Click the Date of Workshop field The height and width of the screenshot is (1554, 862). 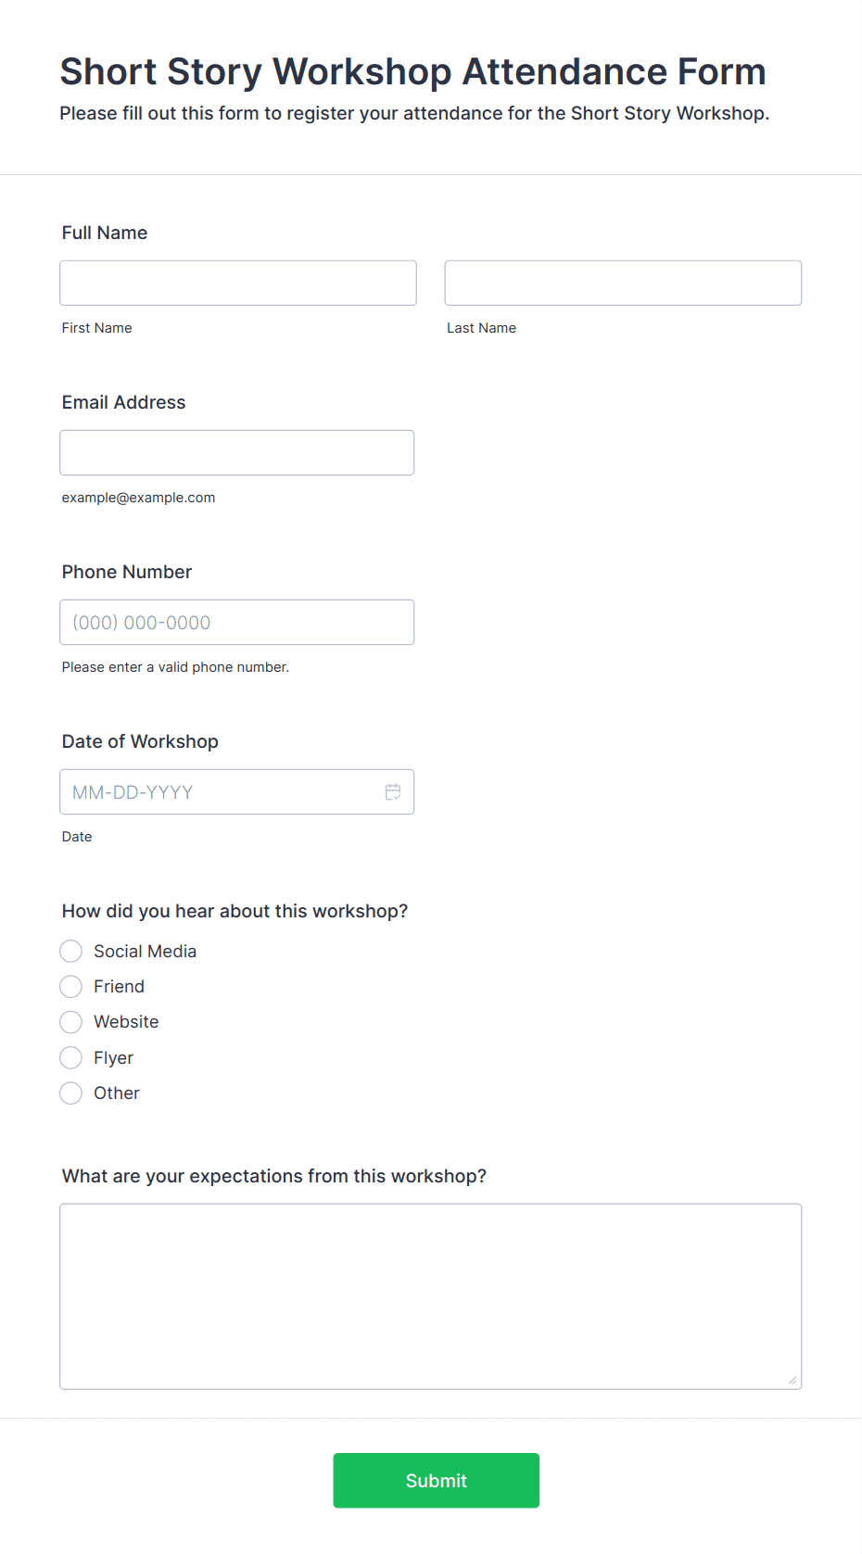237,791
